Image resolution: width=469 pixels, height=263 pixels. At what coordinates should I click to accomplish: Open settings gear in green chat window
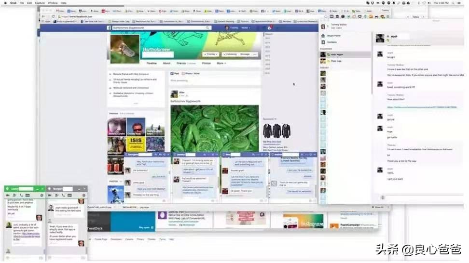[x=41, y=195]
